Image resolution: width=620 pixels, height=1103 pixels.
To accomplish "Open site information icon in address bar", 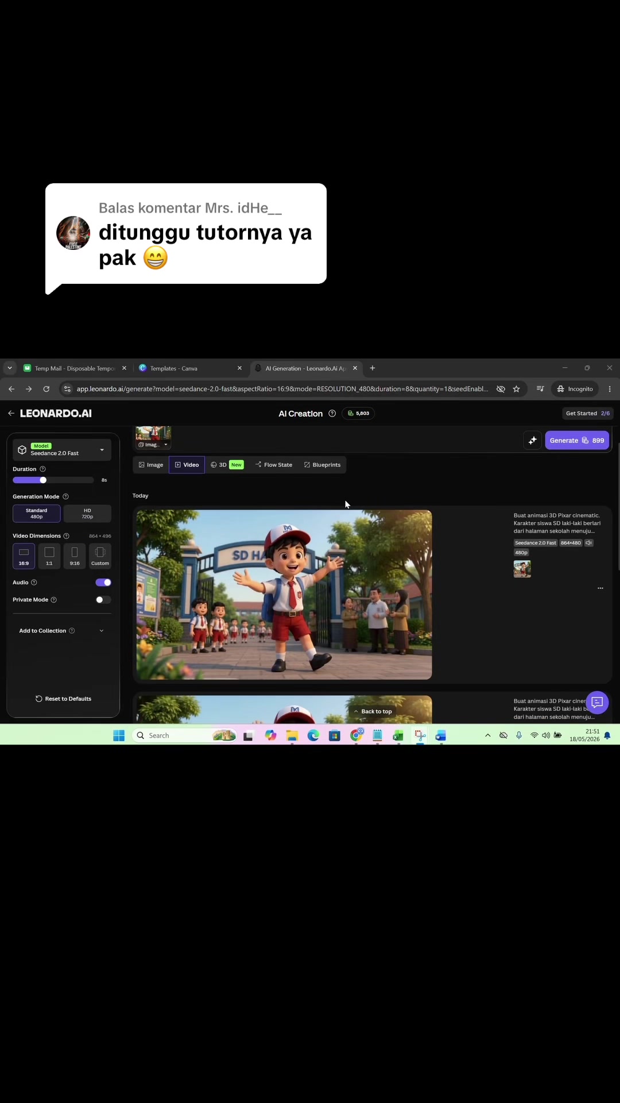I will point(67,389).
